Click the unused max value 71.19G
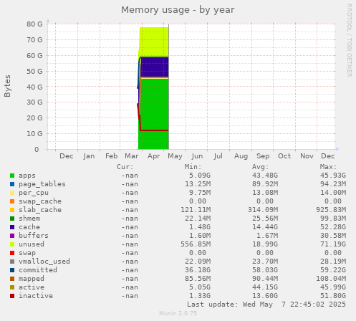356x321 pixels. click(x=333, y=244)
